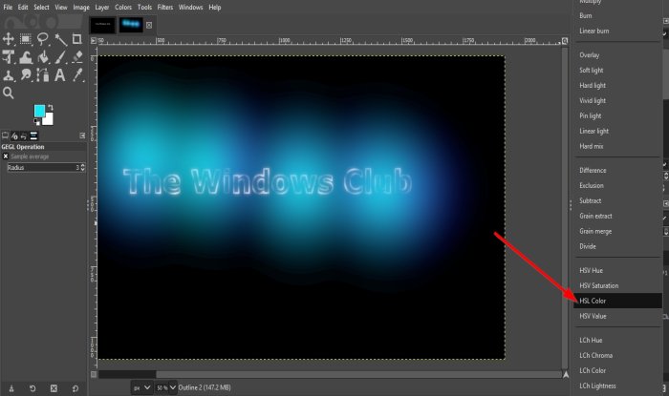The width and height of the screenshot is (669, 396).
Task: Switch to the Images tab
Action: pyautogui.click(x=33, y=135)
